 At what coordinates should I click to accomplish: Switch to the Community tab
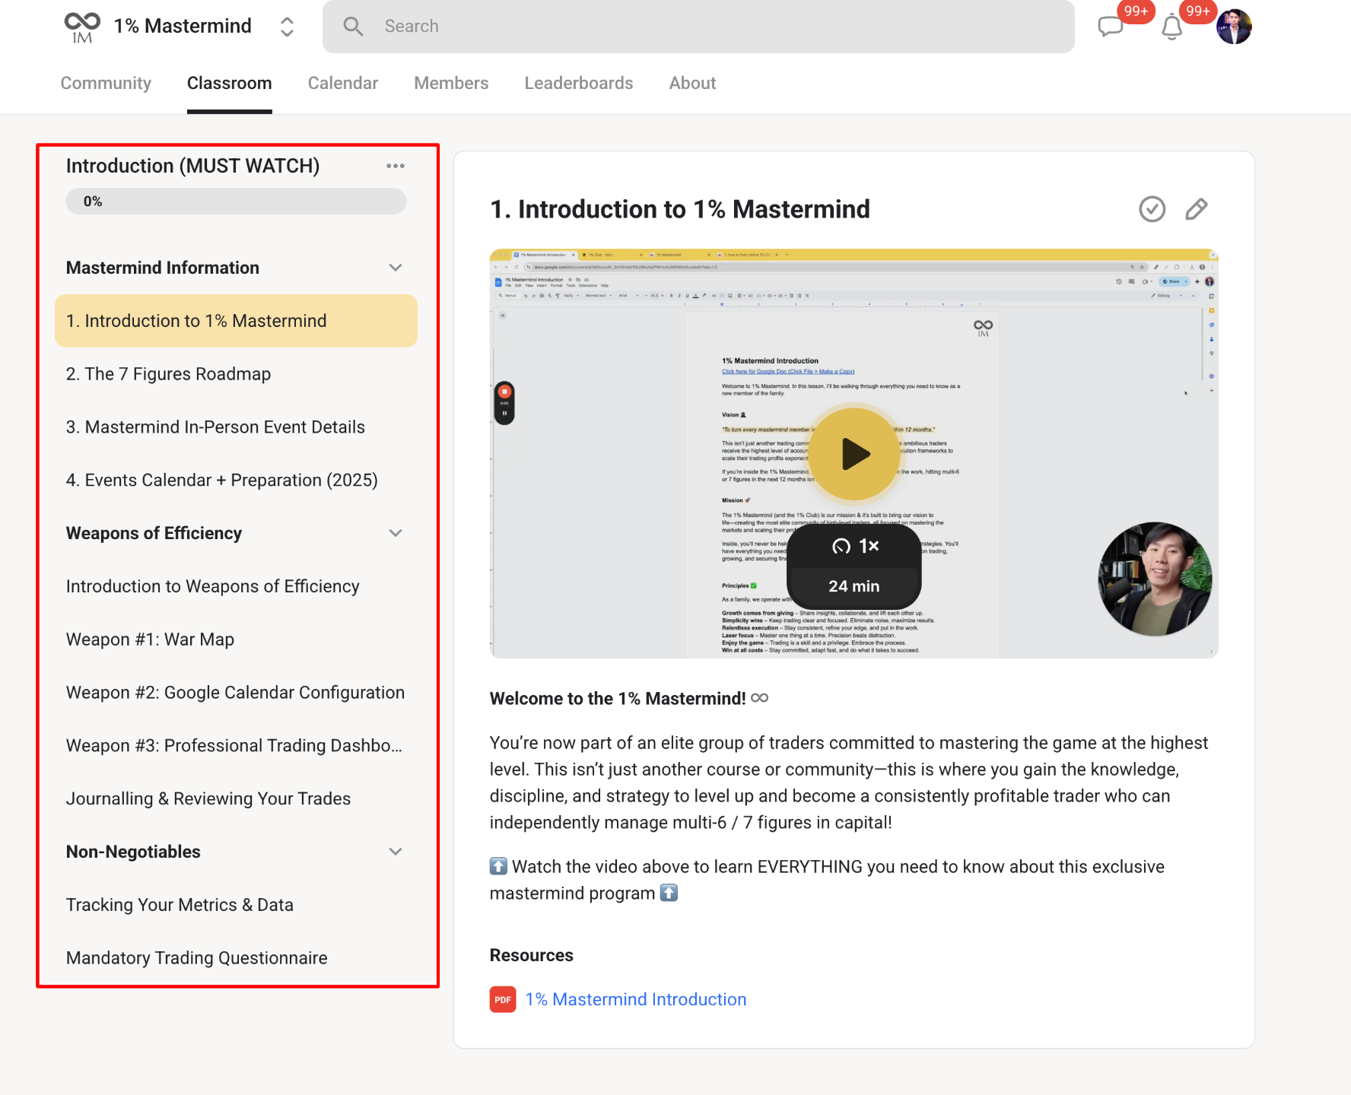pos(106,83)
